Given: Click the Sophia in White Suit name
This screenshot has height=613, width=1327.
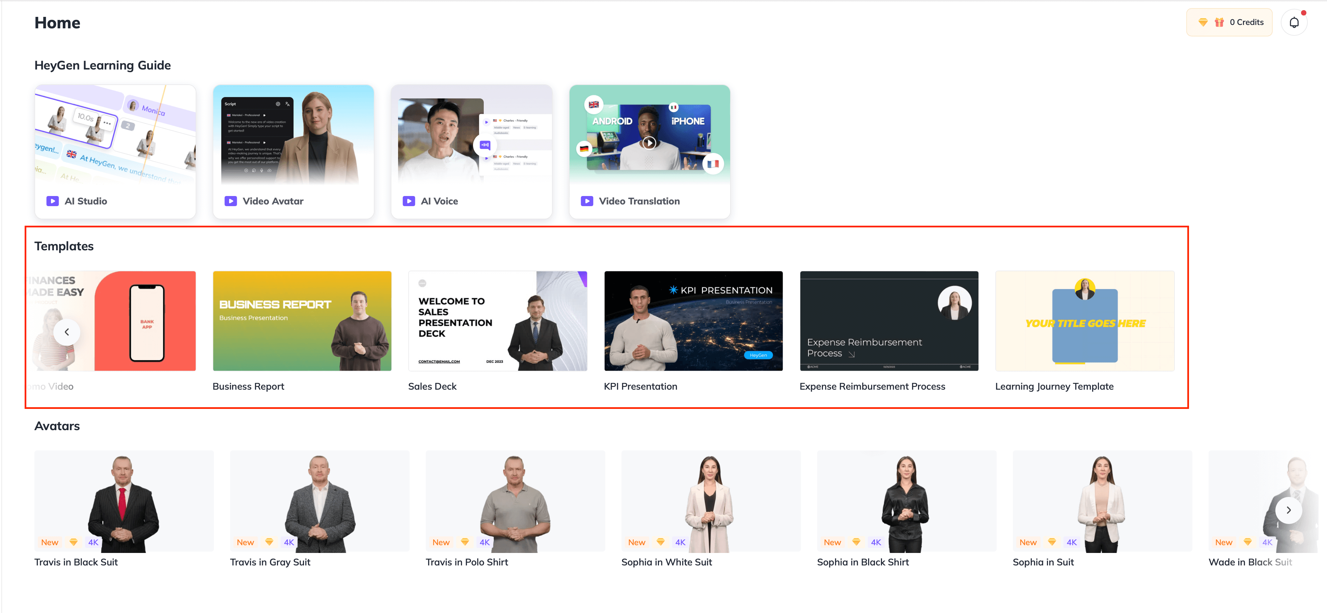Looking at the screenshot, I should pos(667,562).
